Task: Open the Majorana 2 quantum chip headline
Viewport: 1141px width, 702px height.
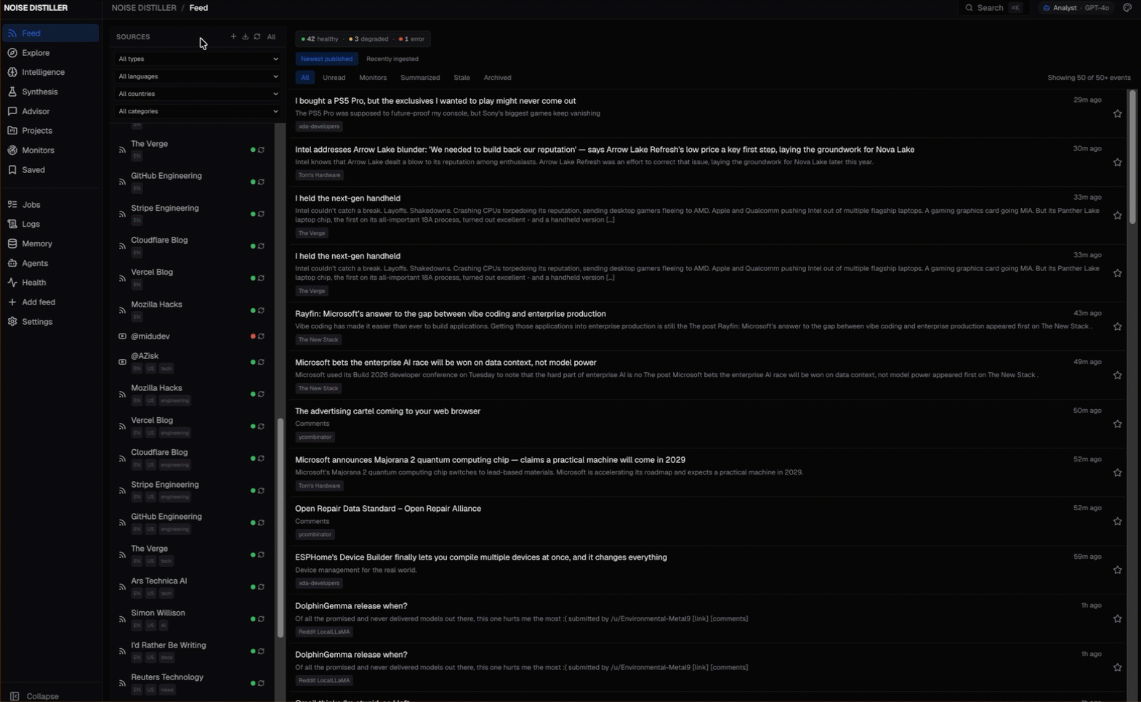Action: click(491, 460)
